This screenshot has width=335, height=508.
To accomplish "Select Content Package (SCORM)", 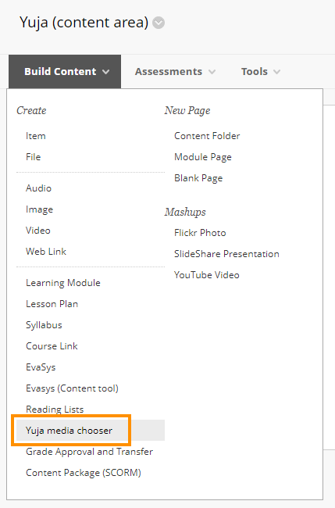I will (x=84, y=473).
